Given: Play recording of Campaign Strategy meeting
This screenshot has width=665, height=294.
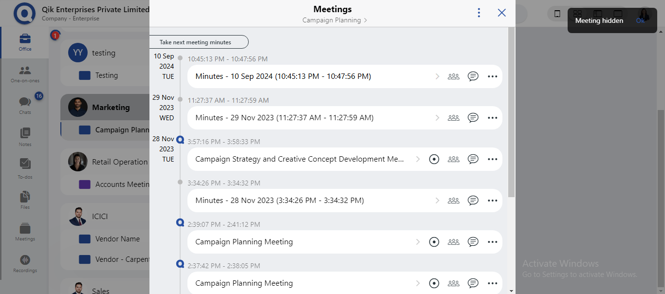Looking at the screenshot, I should (434, 159).
